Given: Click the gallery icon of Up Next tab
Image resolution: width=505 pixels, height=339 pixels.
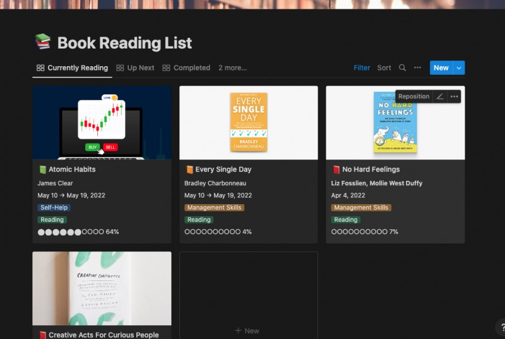Looking at the screenshot, I should (x=120, y=68).
